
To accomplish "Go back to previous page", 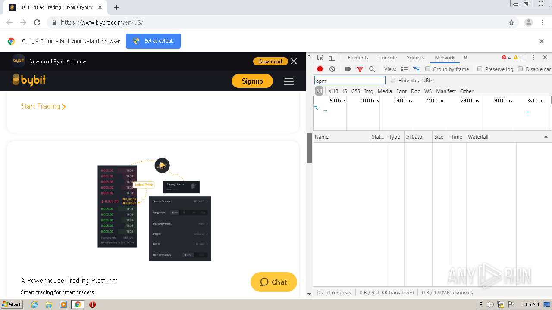I will coord(9,22).
